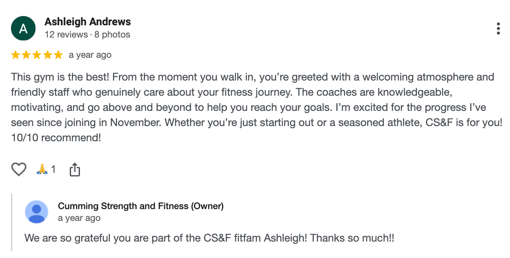Screen dimensions: 510x258
Task: Click the reaction count "1" next to the emoji
Action: [x=53, y=169]
